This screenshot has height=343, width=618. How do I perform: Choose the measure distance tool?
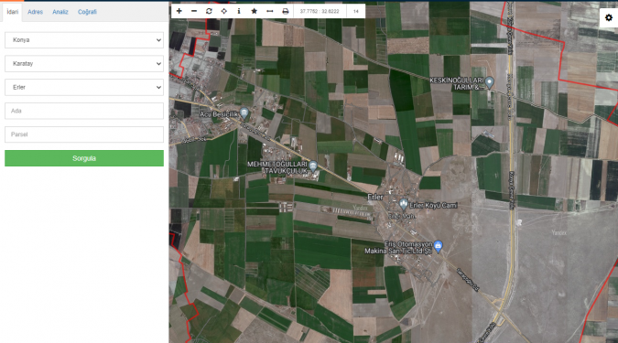[x=269, y=11]
